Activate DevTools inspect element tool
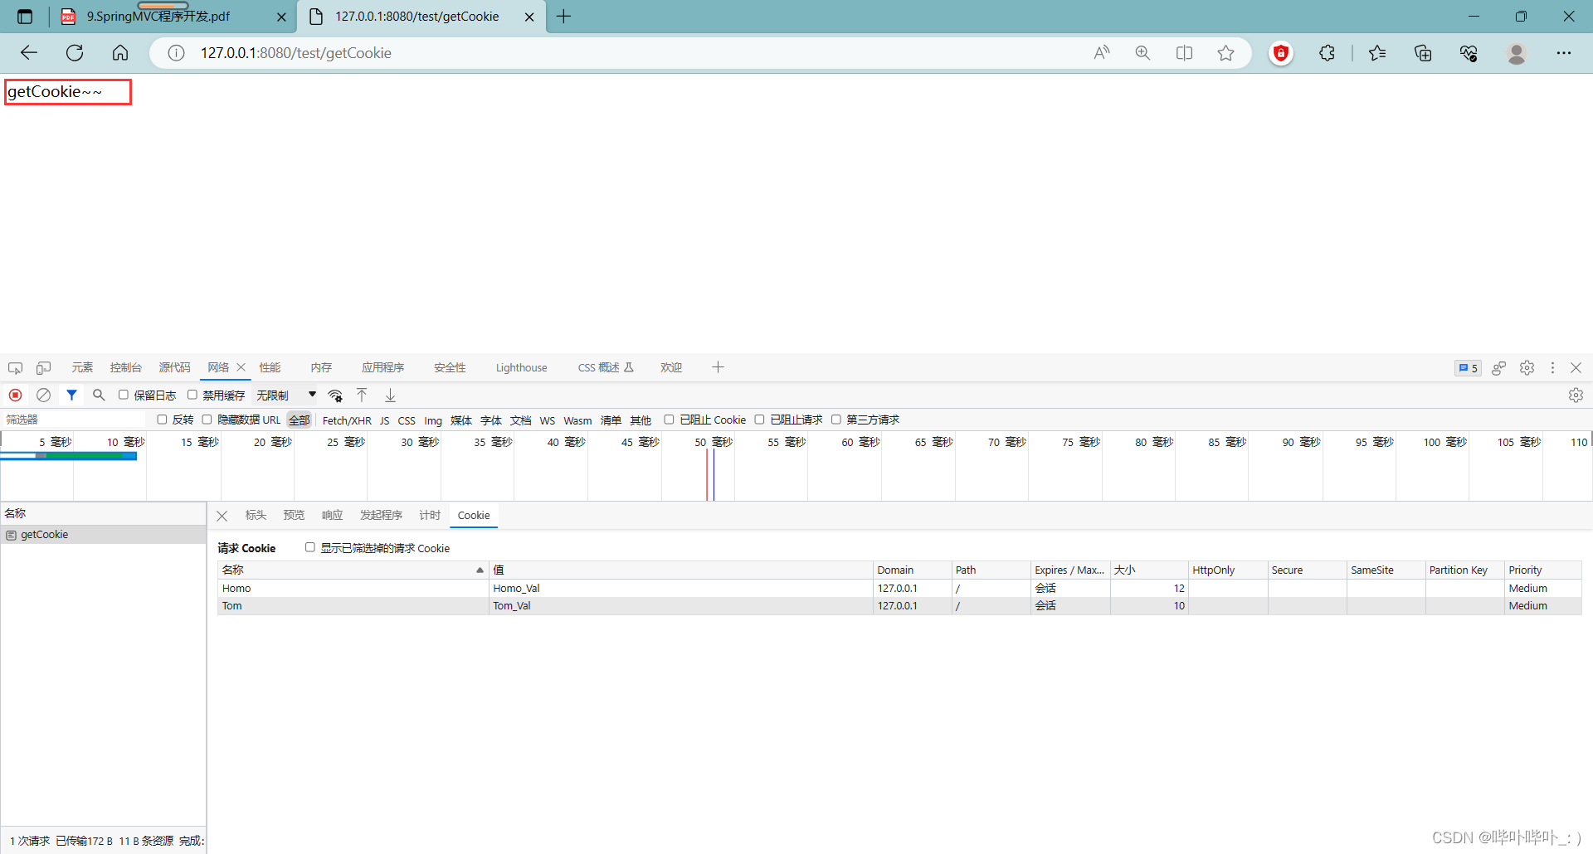 pos(15,368)
